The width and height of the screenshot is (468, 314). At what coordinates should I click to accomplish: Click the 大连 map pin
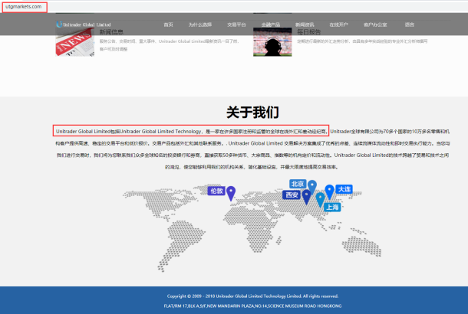(x=329, y=192)
